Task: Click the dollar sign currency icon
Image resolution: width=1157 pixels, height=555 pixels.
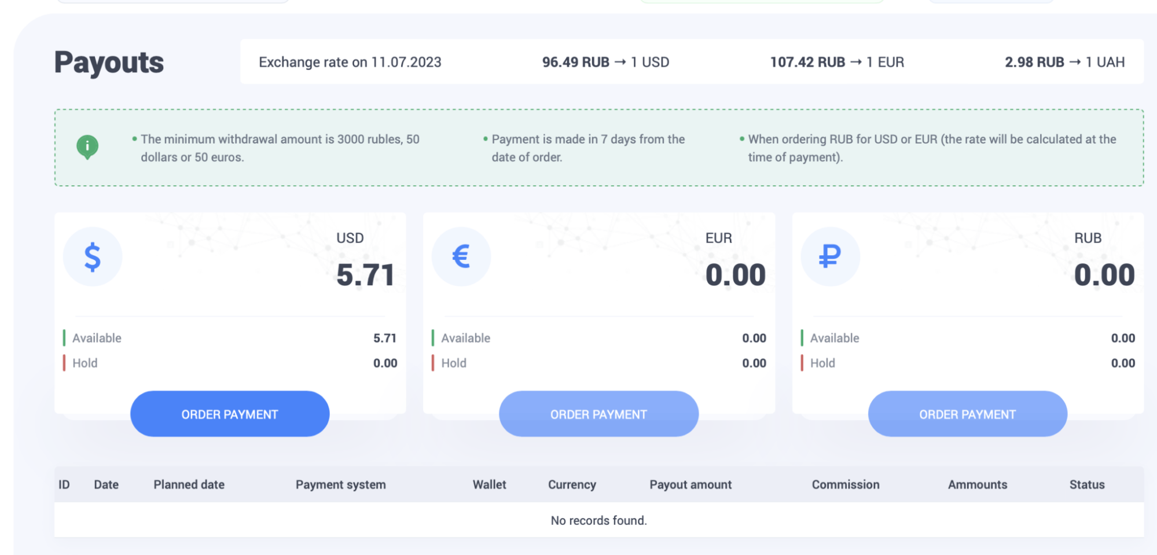Action: pos(93,257)
